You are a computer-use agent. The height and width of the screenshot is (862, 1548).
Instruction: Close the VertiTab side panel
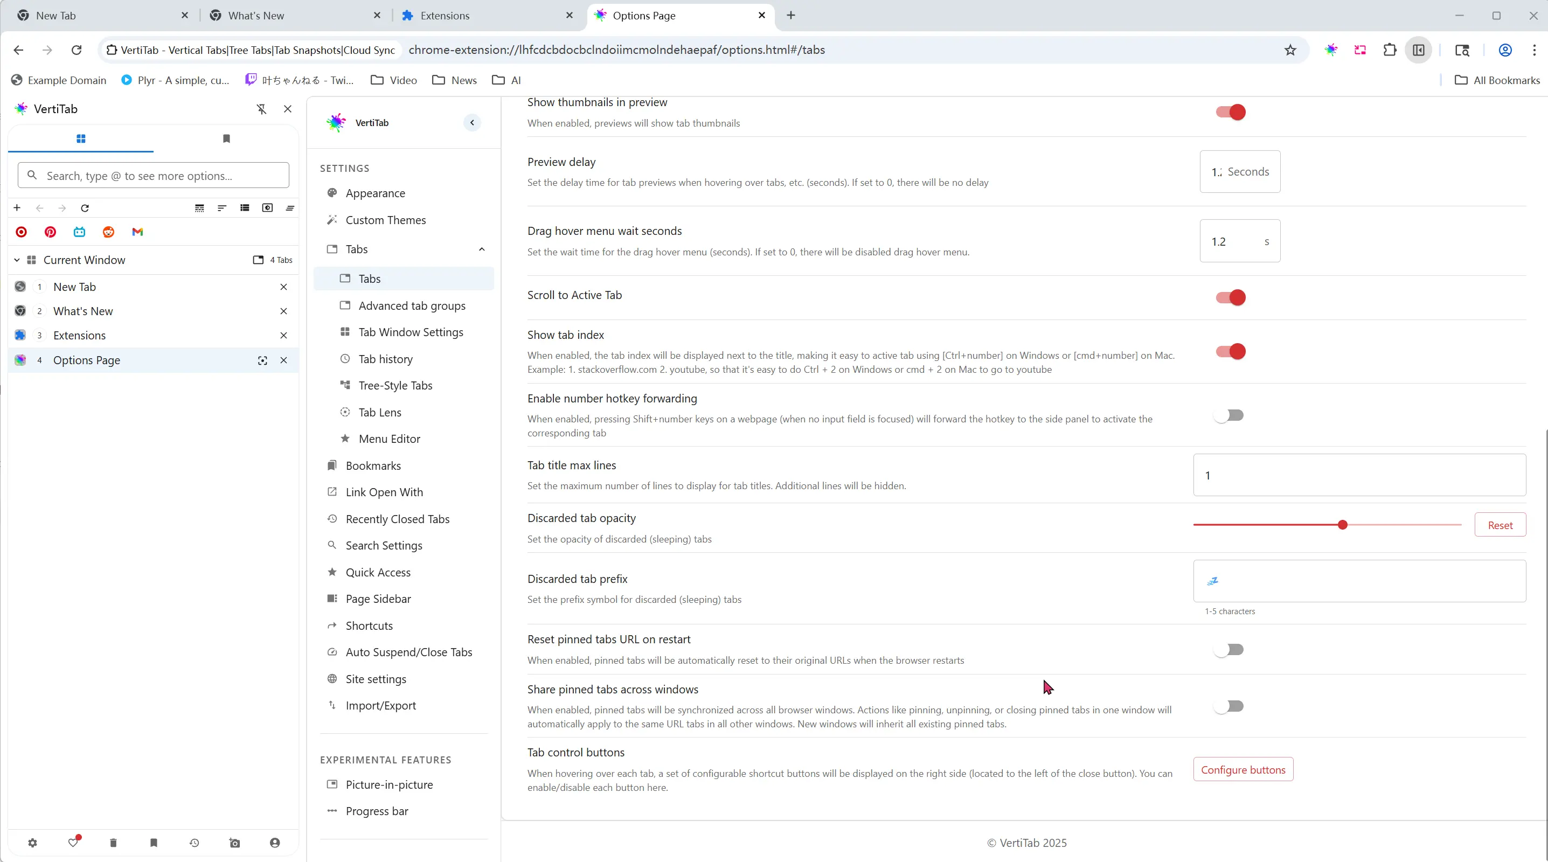coord(288,109)
